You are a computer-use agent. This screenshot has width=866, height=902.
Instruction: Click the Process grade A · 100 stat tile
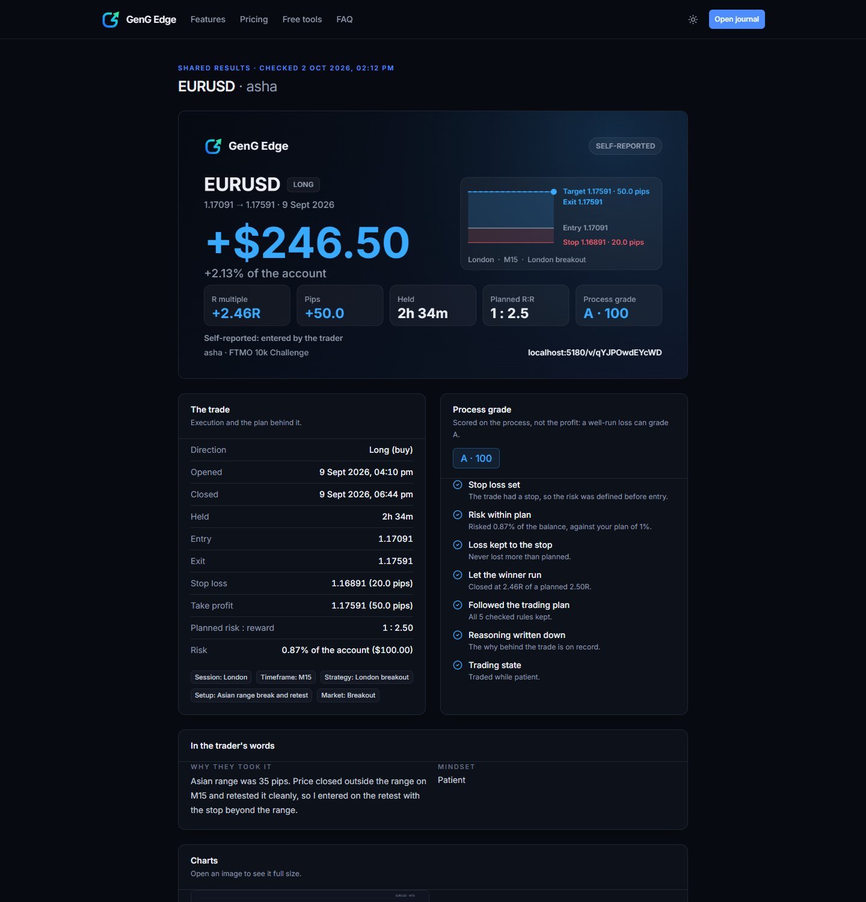point(619,305)
